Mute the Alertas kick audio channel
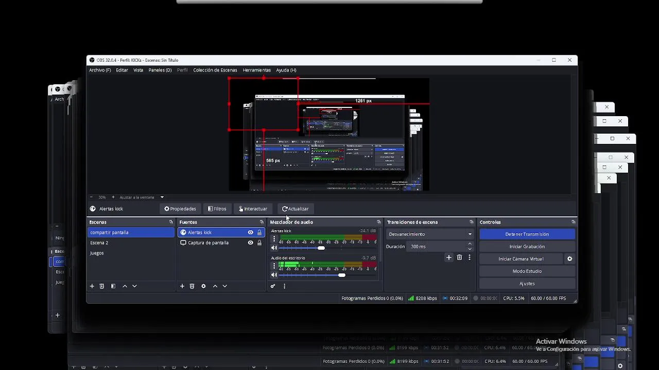The height and width of the screenshot is (370, 659). (x=274, y=248)
